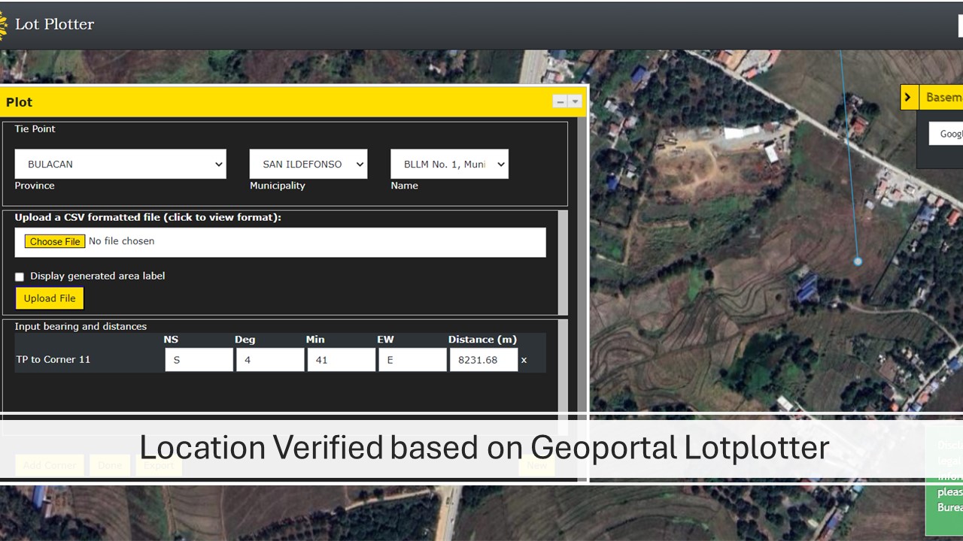Enable Display generated area label checkbox
Image resolution: width=963 pixels, height=541 pixels.
20,277
